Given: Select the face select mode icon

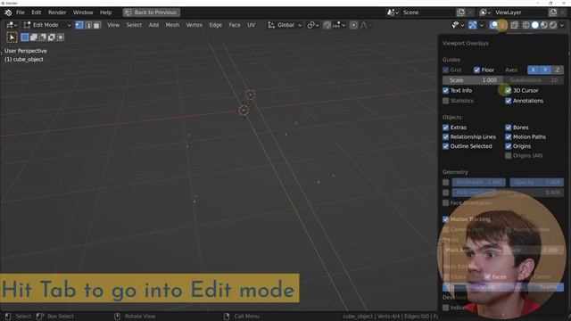Looking at the screenshot, I should tap(97, 25).
